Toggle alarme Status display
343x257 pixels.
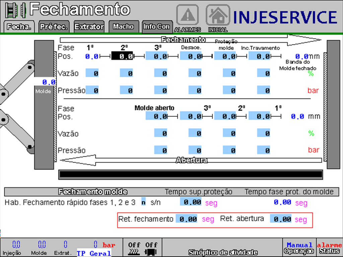pos(329,247)
